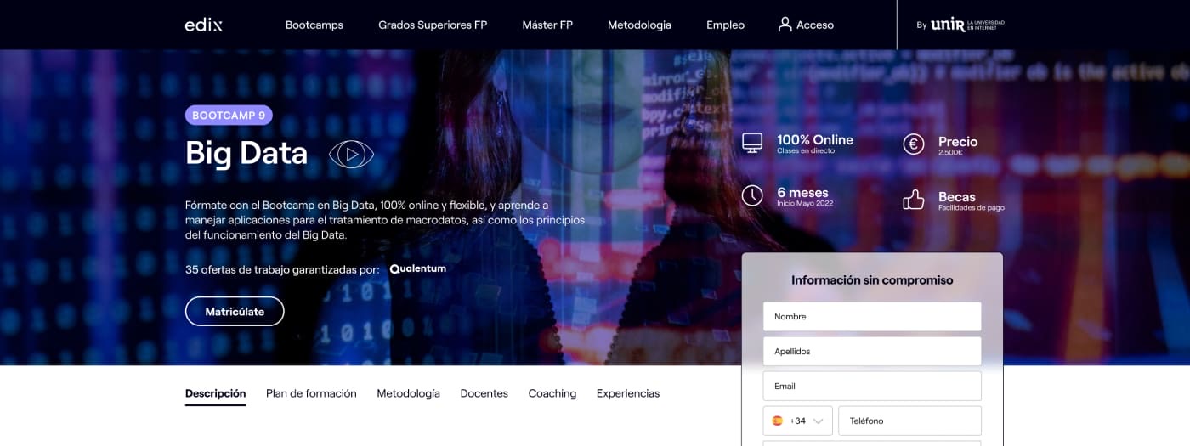Open the Máster FP menu

[x=547, y=25]
